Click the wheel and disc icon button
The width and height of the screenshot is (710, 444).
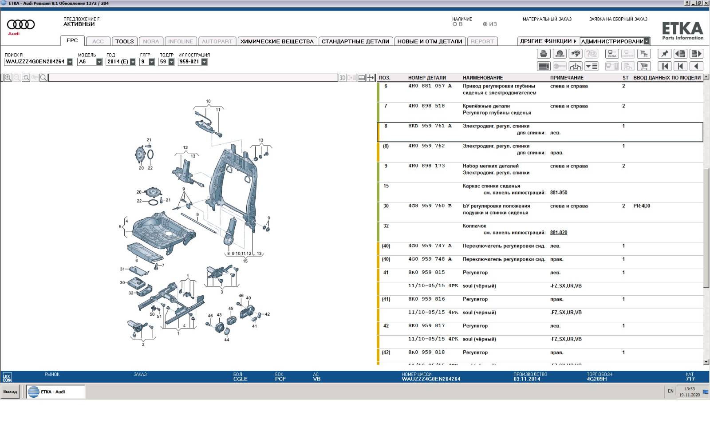pos(560,54)
